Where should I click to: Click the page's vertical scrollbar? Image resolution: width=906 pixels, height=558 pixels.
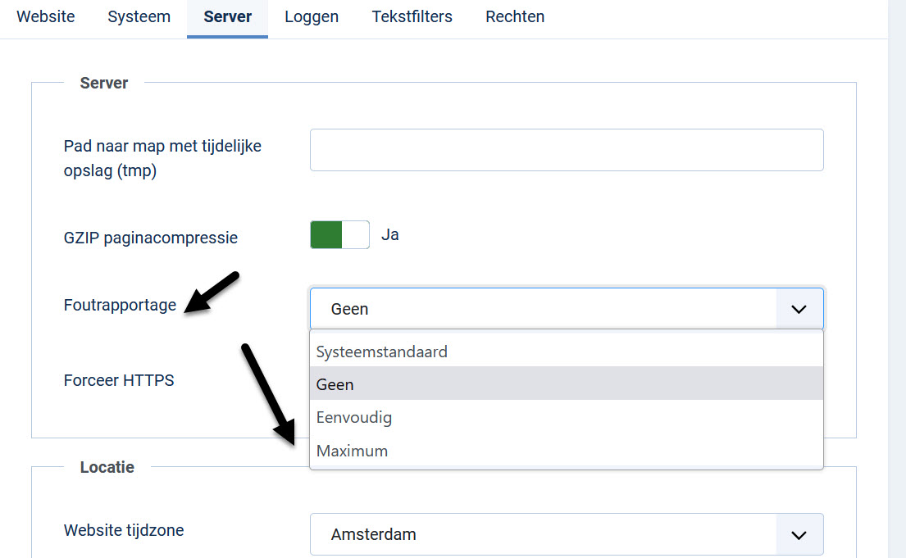pos(897,279)
